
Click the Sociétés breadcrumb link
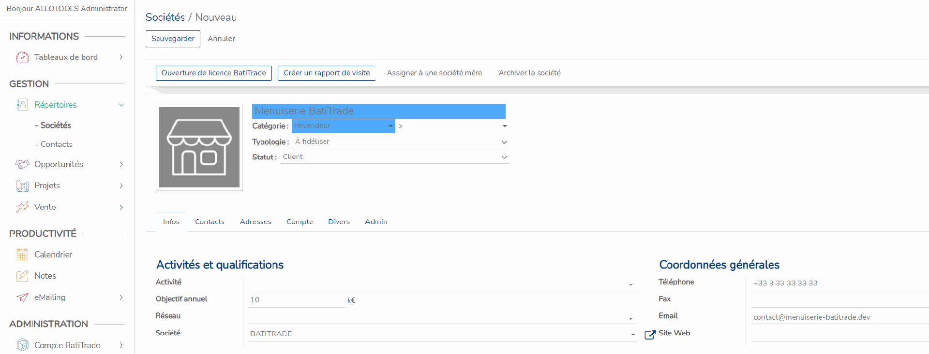pos(165,17)
